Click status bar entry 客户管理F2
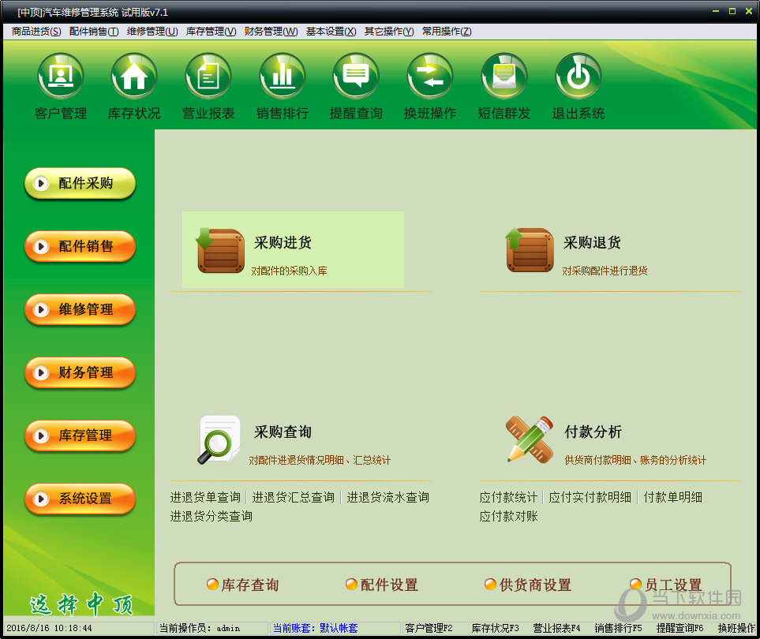The height and width of the screenshot is (639, 760). point(429,628)
